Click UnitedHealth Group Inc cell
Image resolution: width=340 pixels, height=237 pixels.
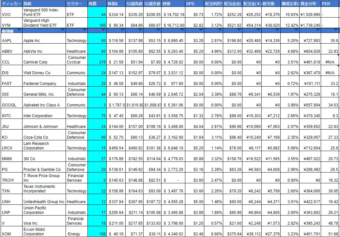coord(44,199)
